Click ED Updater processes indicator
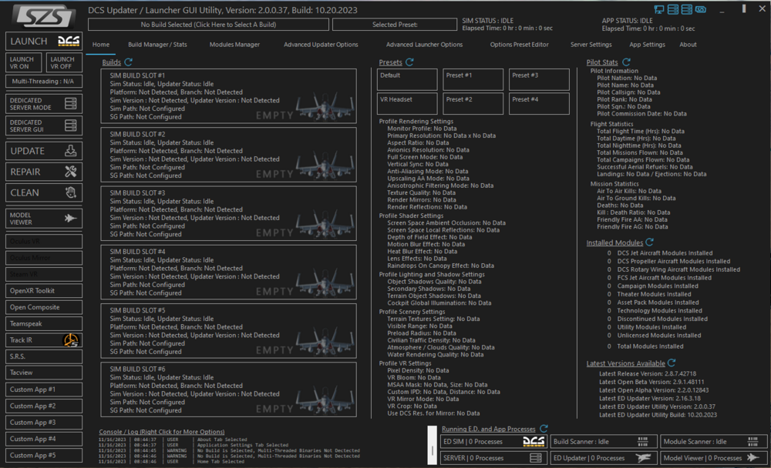 click(604, 458)
